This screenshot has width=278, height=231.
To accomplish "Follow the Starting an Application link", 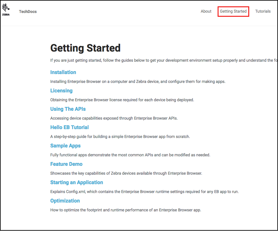I will pos(77,182).
